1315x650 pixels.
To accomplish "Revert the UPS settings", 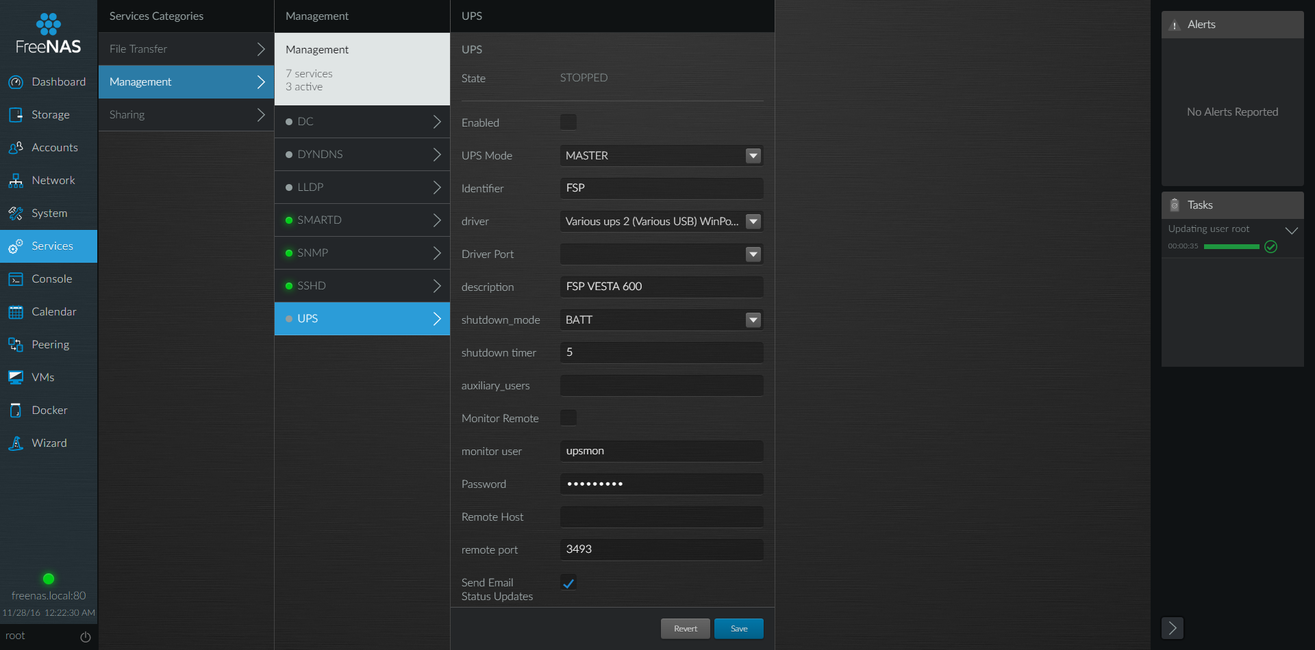I will click(685, 628).
